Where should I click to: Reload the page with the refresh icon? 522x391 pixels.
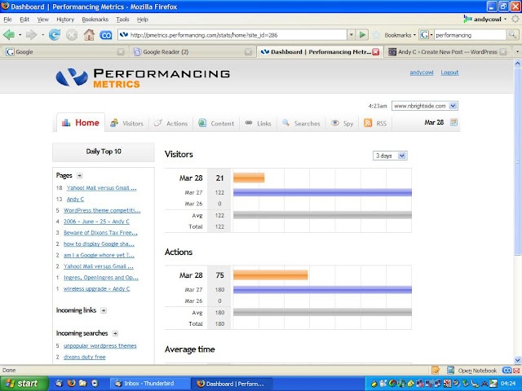point(55,34)
